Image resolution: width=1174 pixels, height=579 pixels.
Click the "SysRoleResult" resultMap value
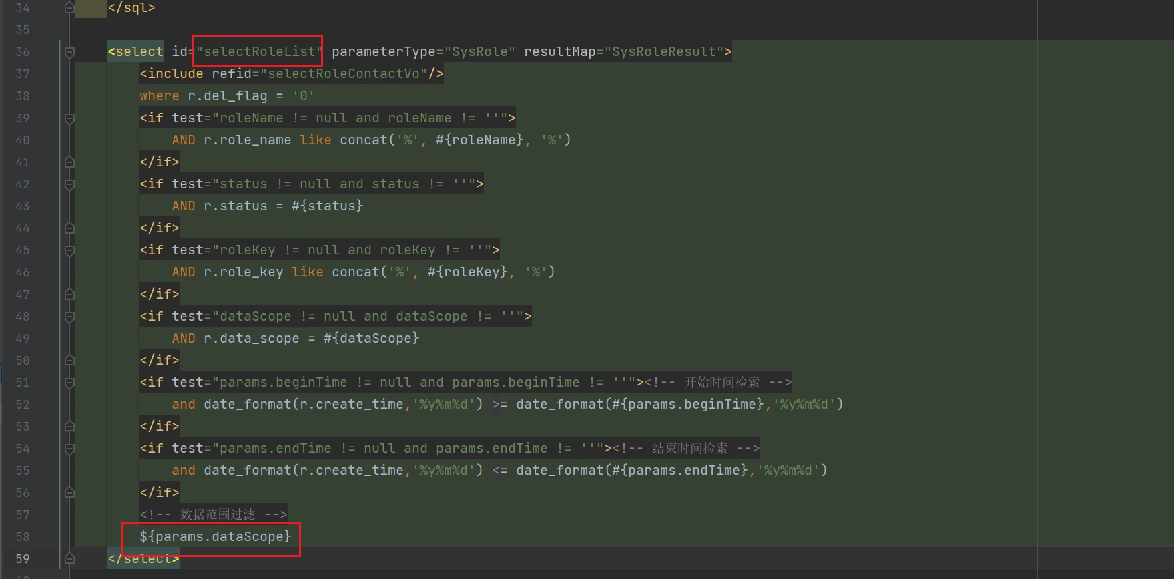664,51
